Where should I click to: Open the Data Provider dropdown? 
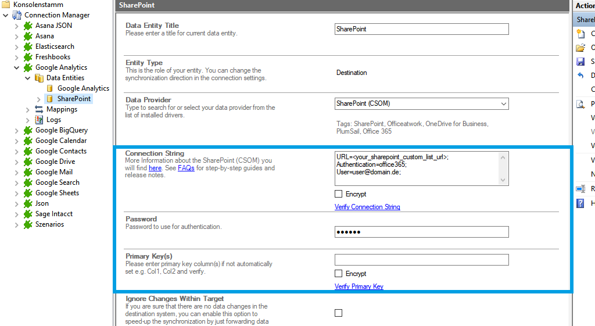[x=503, y=104]
